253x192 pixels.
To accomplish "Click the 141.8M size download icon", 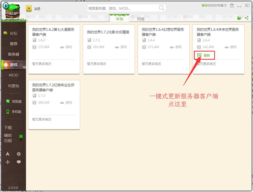I will coord(199,47).
